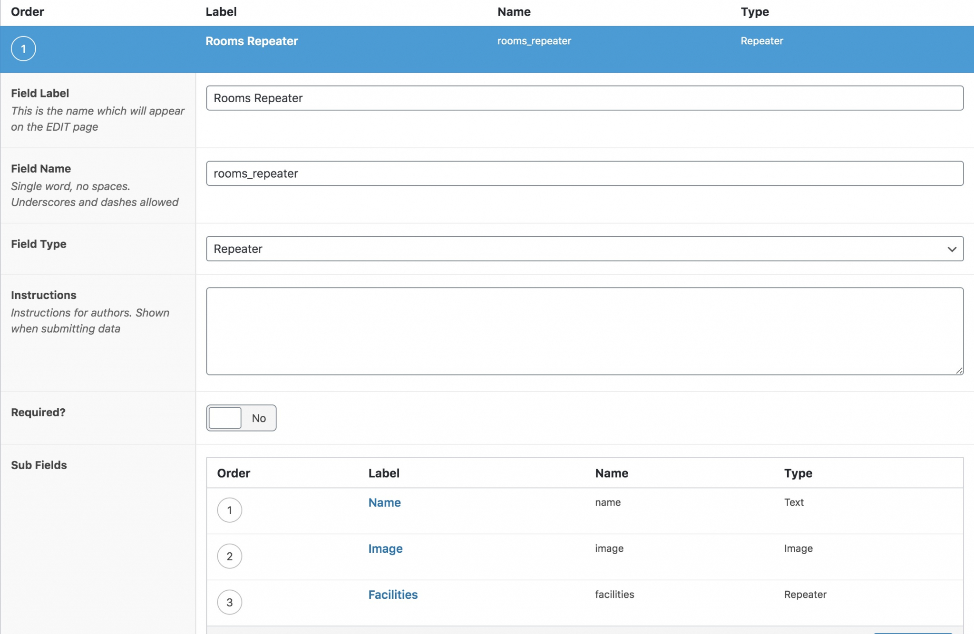Open the Facilities repeater sub field
The height and width of the screenshot is (634, 974).
point(392,594)
